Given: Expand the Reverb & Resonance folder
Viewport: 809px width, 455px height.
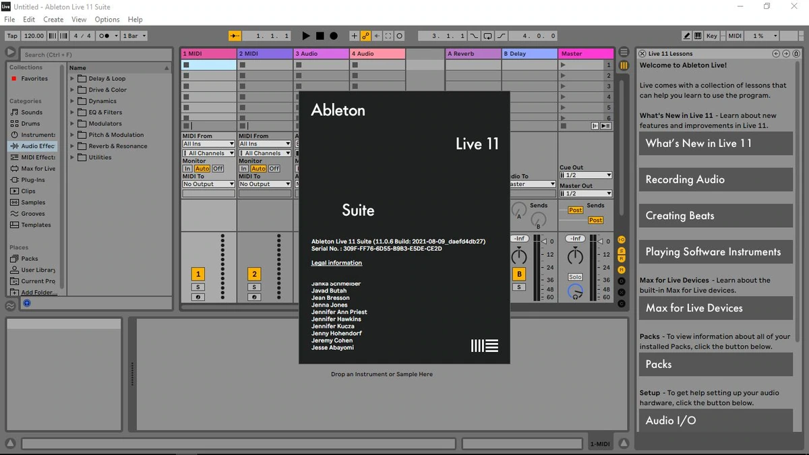Looking at the screenshot, I should pyautogui.click(x=72, y=146).
